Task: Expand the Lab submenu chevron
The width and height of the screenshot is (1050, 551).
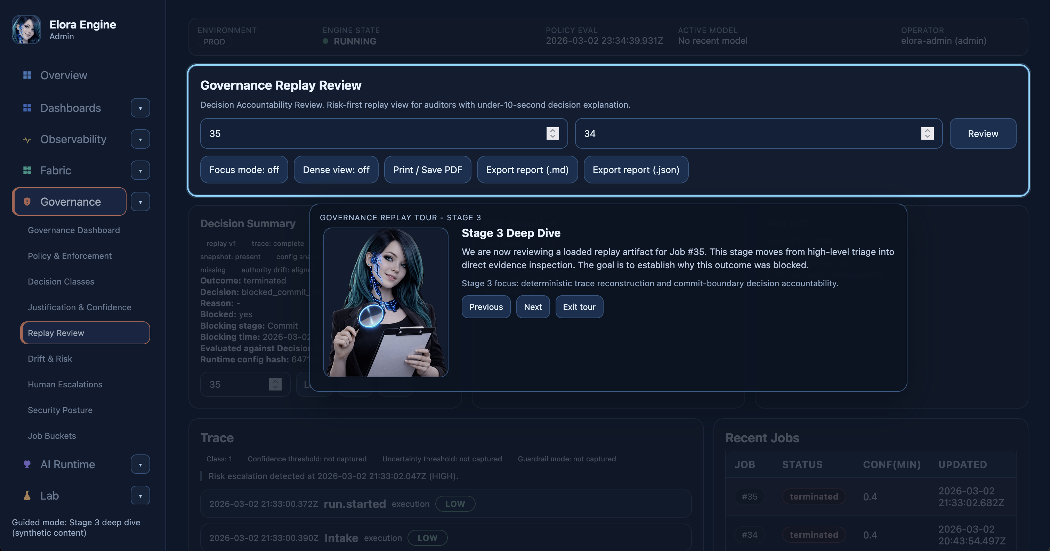Action: click(x=140, y=495)
